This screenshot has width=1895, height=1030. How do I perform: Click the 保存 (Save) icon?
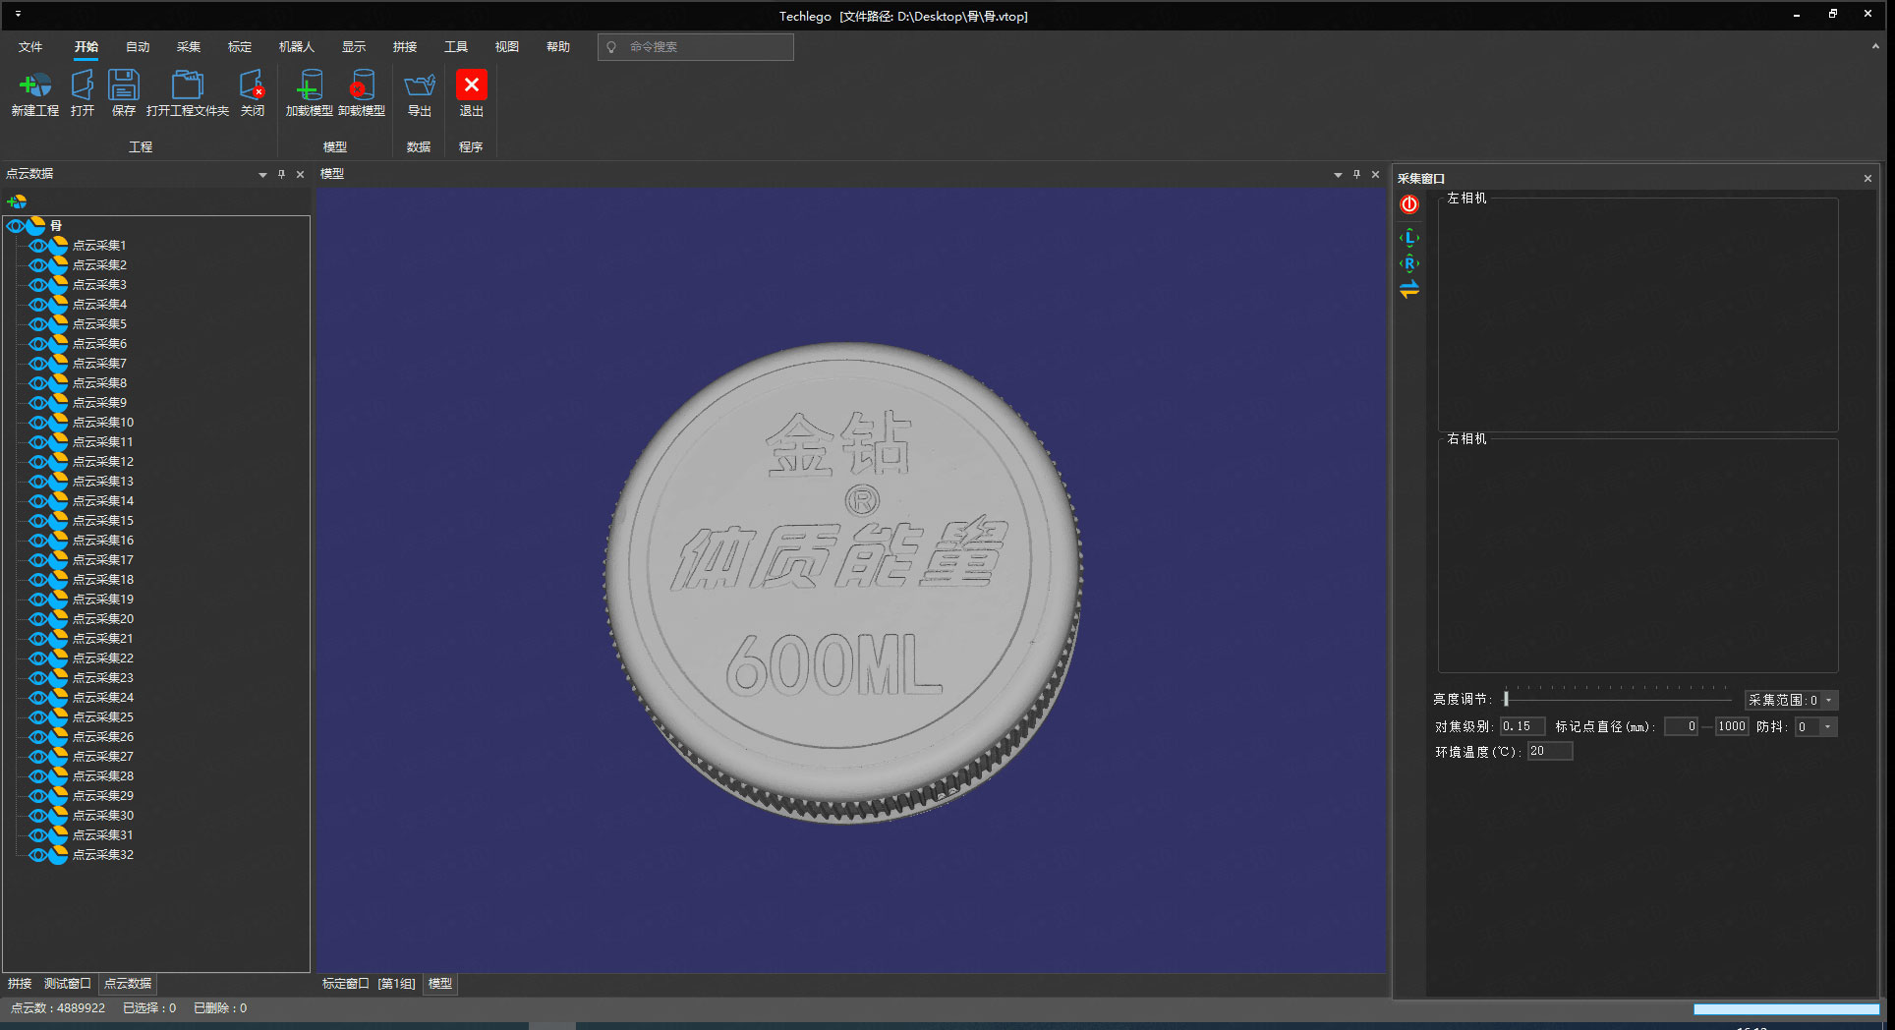pos(124,86)
